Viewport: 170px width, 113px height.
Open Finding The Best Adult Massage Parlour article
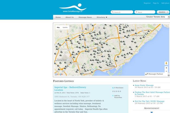152,93
